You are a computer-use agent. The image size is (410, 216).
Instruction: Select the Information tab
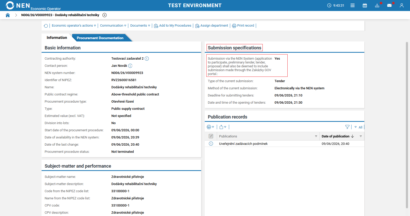(57, 38)
